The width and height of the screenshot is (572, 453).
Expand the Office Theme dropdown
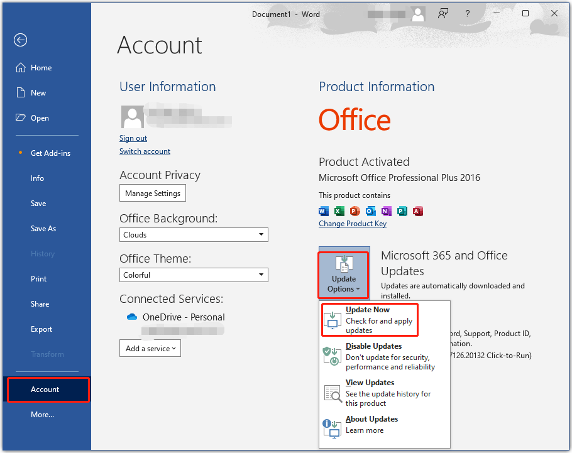point(261,275)
